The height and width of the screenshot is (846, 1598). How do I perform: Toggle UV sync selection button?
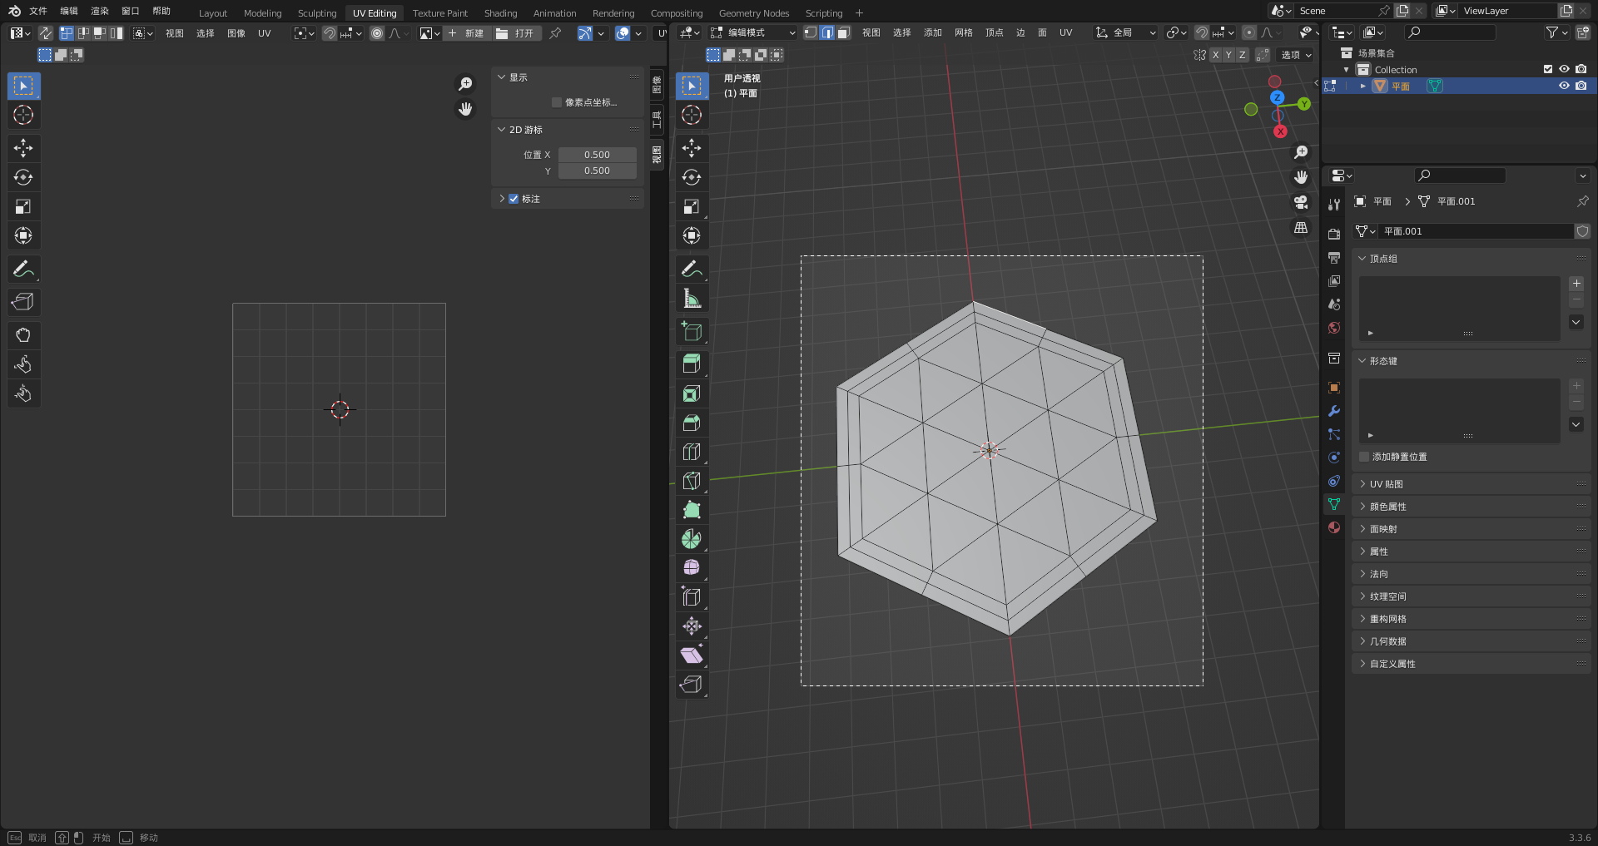click(45, 33)
